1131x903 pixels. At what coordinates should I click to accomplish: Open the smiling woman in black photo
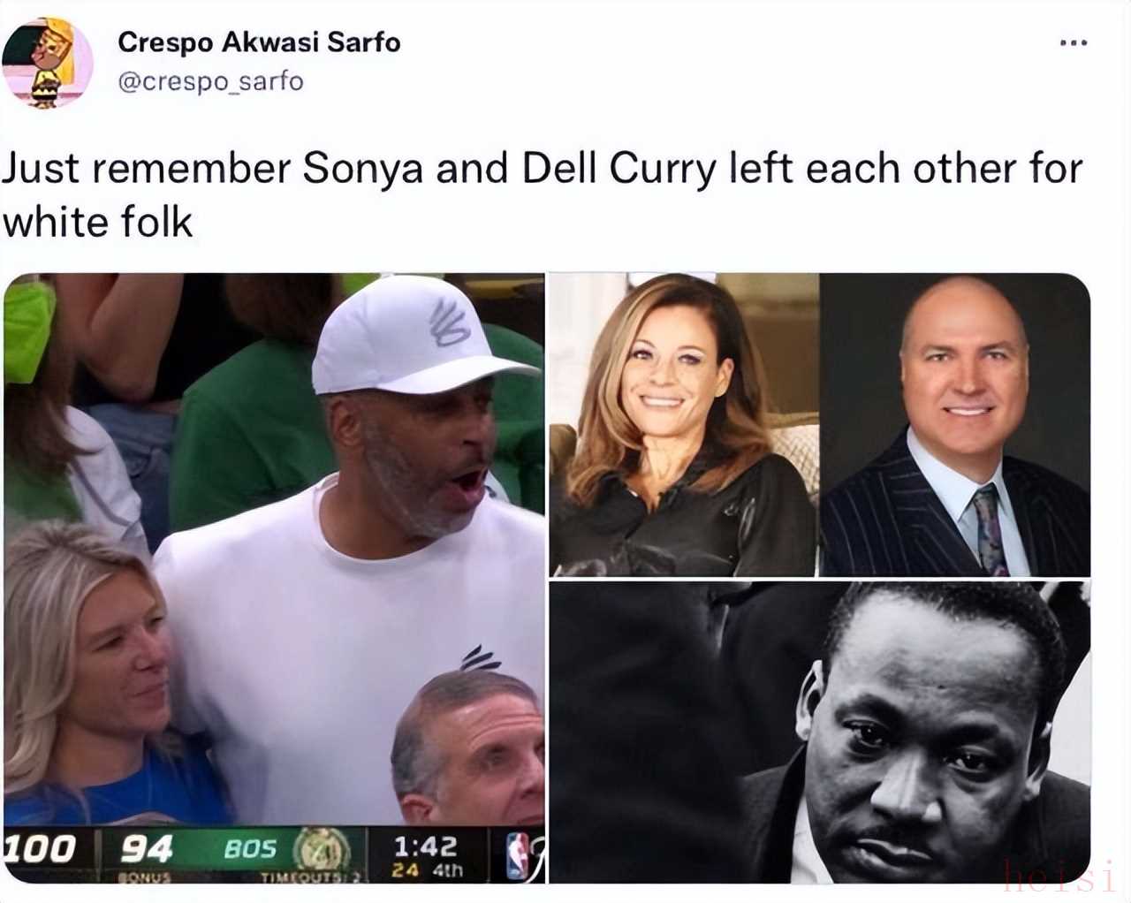pyautogui.click(x=684, y=425)
